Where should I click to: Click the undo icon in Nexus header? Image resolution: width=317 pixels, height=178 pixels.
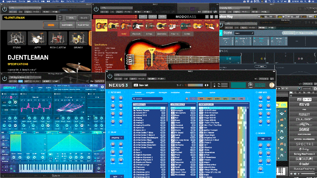[x=178, y=85]
